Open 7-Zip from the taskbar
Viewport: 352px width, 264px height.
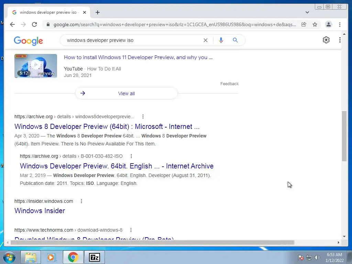click(x=94, y=257)
